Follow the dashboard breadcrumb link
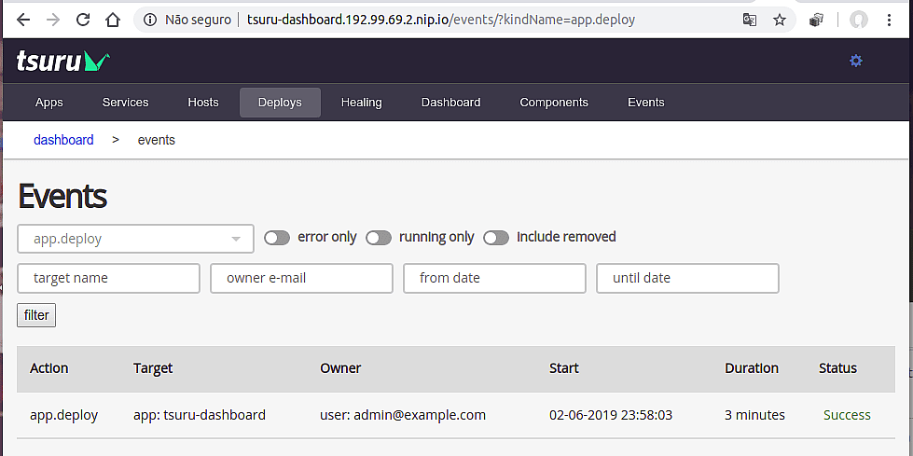The width and height of the screenshot is (913, 456). point(63,140)
